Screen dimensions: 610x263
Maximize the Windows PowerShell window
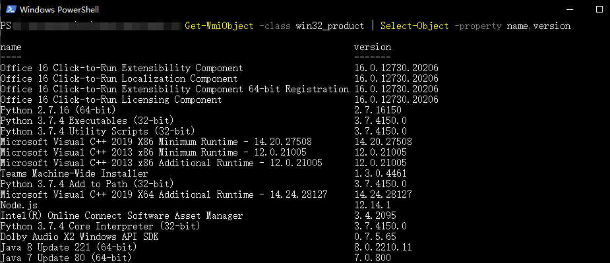point(599,9)
